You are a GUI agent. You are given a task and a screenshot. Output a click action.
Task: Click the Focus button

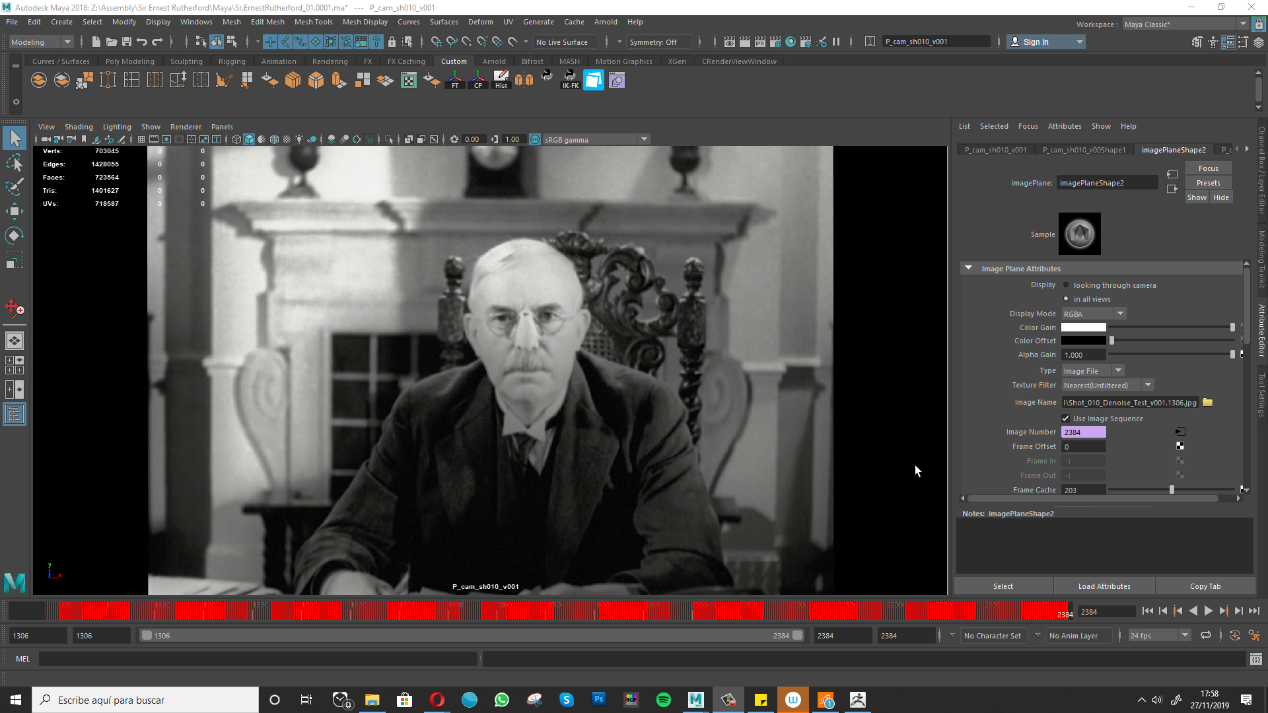tap(1208, 168)
